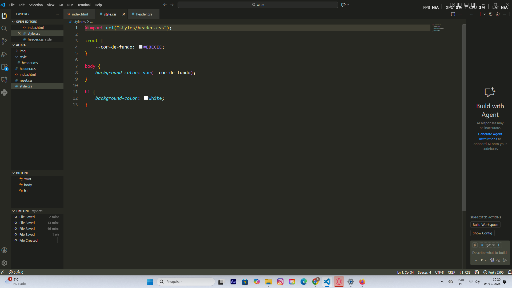This screenshot has width=512, height=288.
Task: Click the #EBECEE color swatch on line 4
Action: [141, 47]
